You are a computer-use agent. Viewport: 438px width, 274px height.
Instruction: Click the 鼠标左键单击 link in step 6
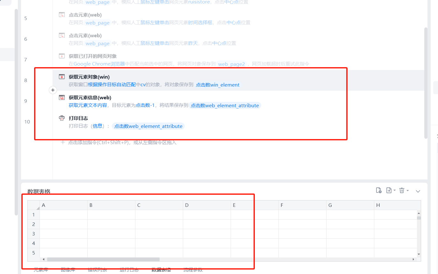(x=155, y=43)
